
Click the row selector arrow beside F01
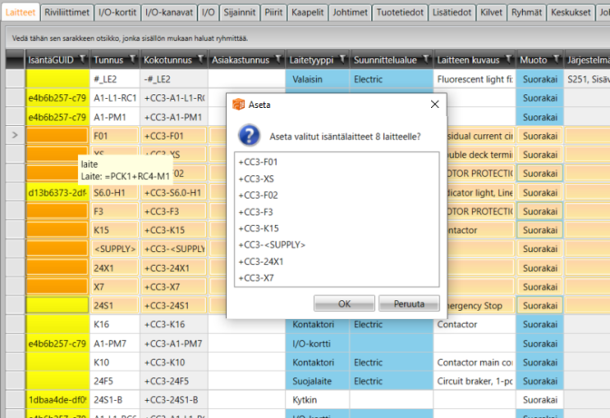coord(14,135)
